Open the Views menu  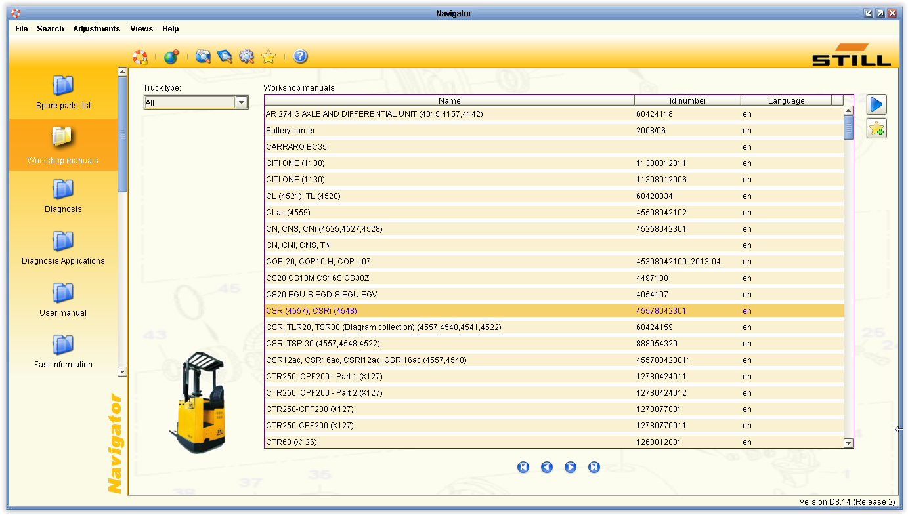point(141,29)
